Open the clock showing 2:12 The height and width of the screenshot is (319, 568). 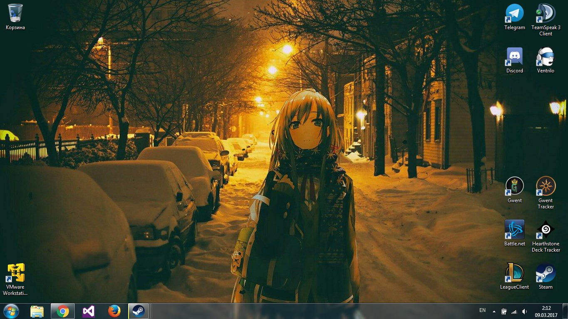(x=546, y=311)
